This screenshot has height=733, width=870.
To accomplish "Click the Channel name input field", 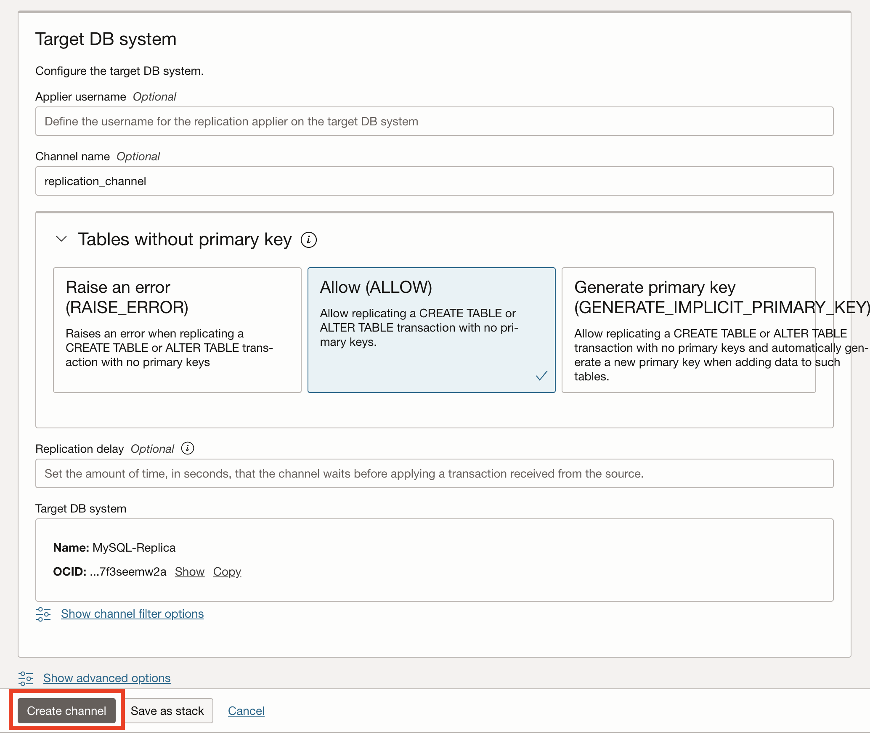I will pyautogui.click(x=434, y=181).
